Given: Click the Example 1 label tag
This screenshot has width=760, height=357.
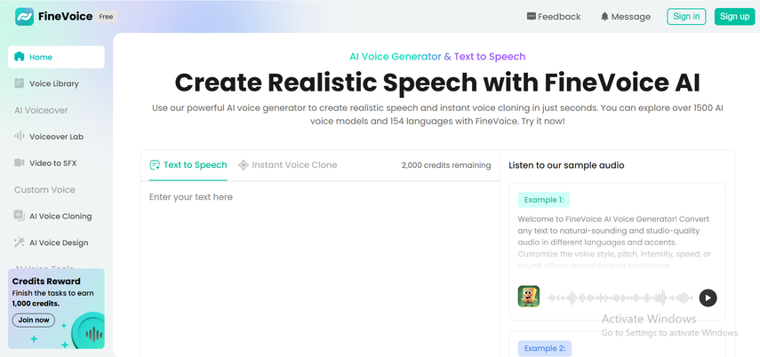Looking at the screenshot, I should coord(544,200).
